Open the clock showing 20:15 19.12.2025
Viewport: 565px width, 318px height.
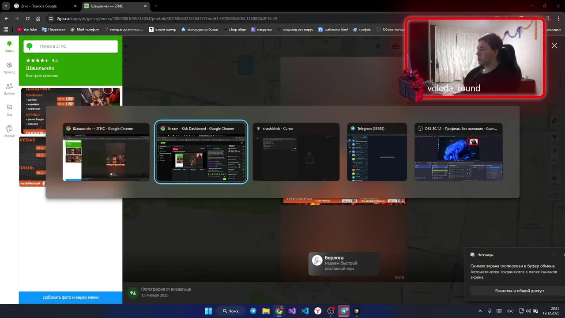(x=551, y=311)
